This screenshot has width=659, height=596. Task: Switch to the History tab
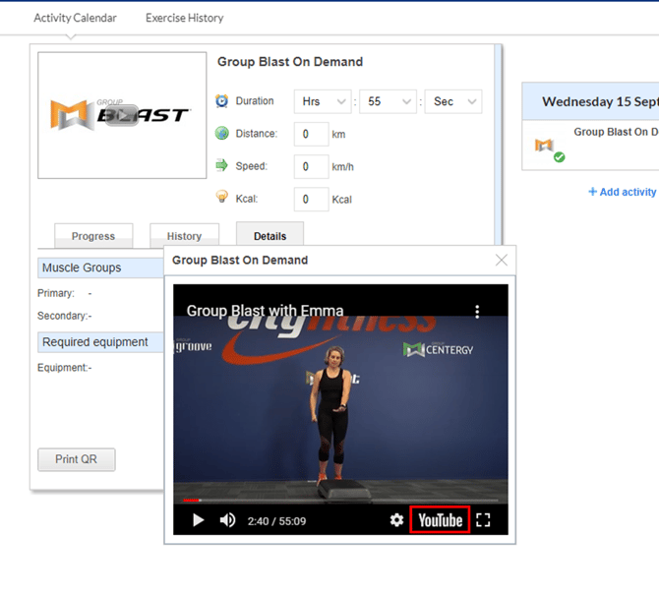tap(184, 236)
